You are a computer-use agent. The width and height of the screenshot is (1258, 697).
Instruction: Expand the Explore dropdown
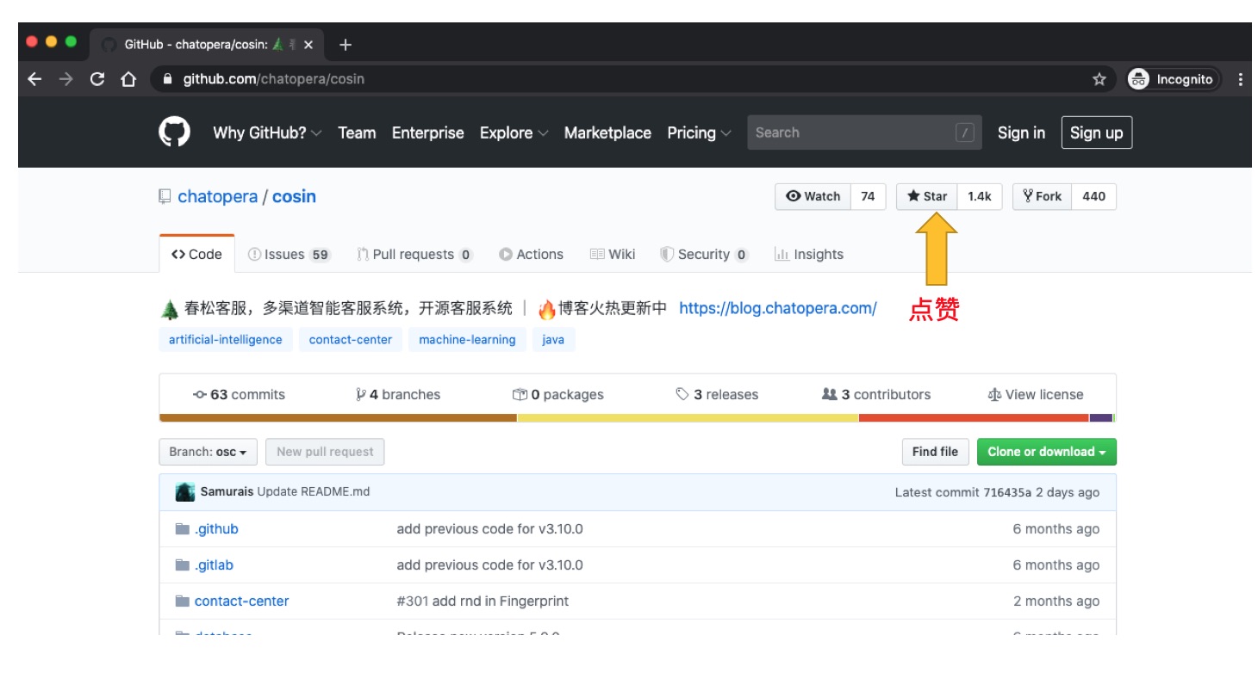coord(514,133)
